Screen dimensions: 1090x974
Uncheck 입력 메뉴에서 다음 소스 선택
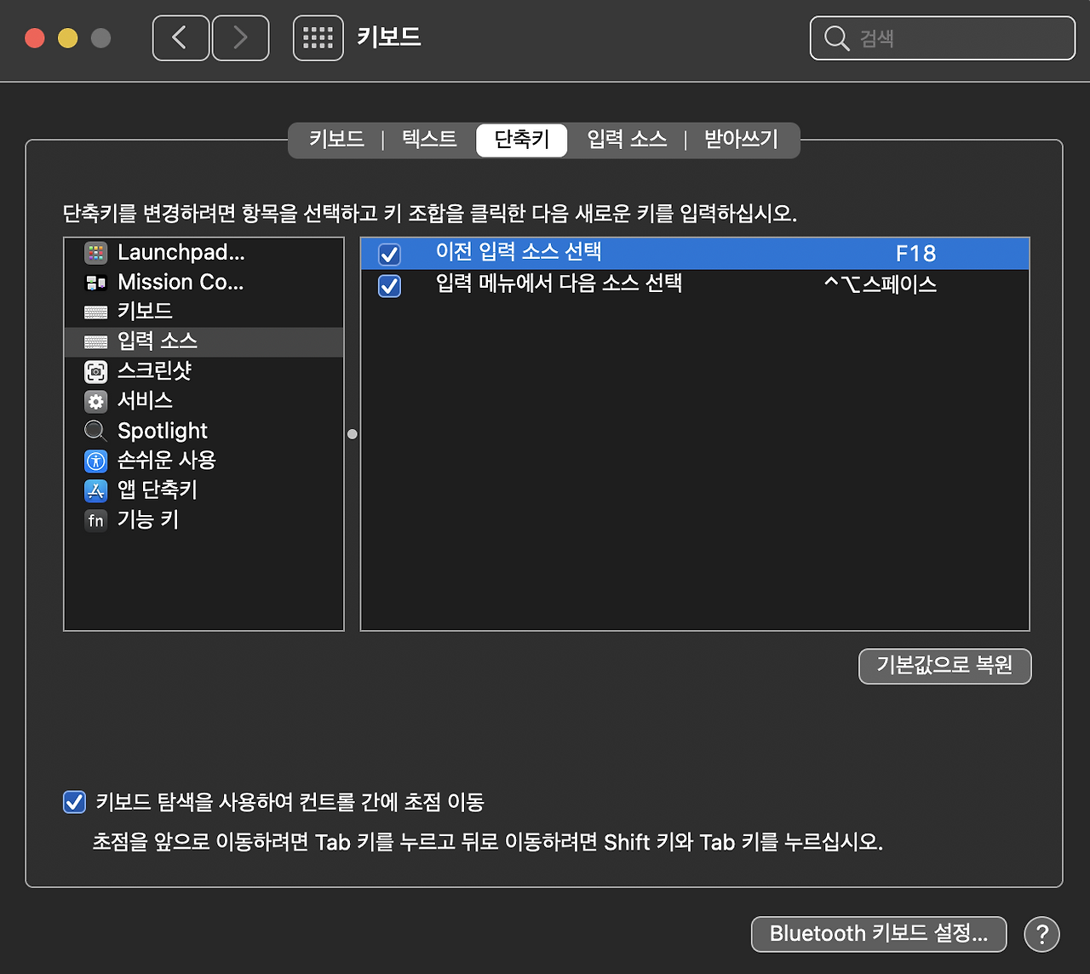(x=389, y=287)
